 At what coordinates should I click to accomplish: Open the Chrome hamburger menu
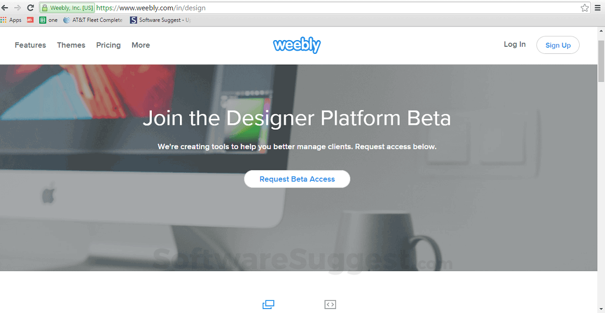(598, 8)
